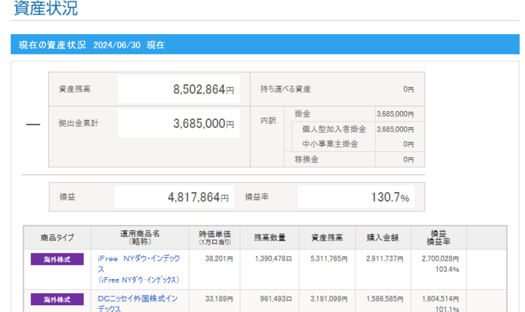The image size is (525, 312).
Task: Select the 拠出金累計 value 3,685,000円
Action: [203, 124]
